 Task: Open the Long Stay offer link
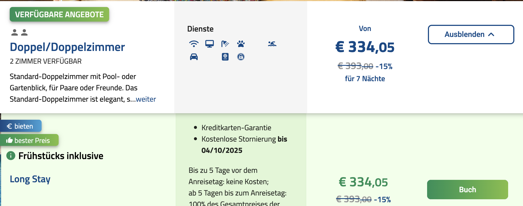(x=30, y=179)
